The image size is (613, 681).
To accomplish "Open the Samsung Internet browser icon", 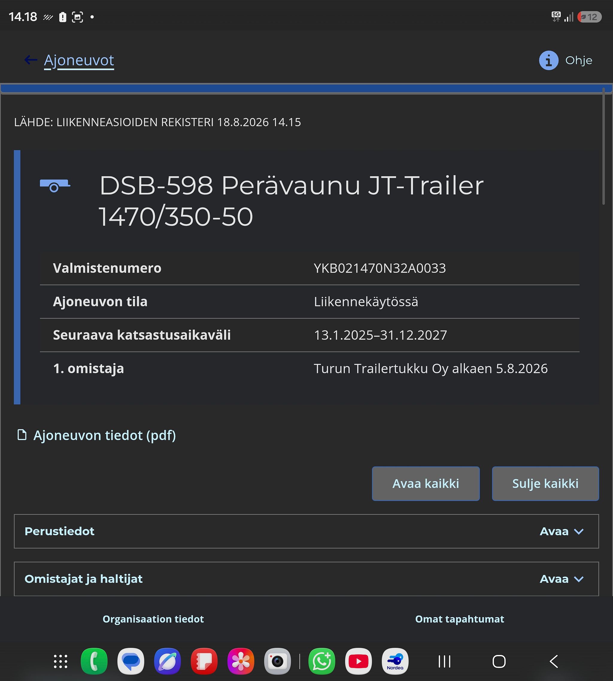I will pyautogui.click(x=167, y=662).
